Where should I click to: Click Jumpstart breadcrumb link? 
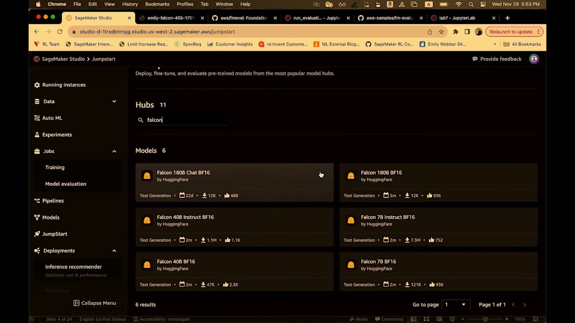coord(103,59)
